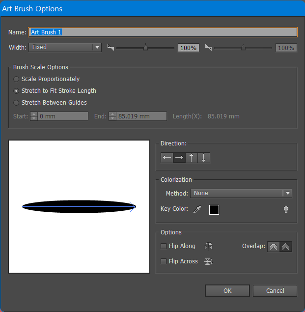
Task: Click the Start field stepper arrows
Action: 34,116
